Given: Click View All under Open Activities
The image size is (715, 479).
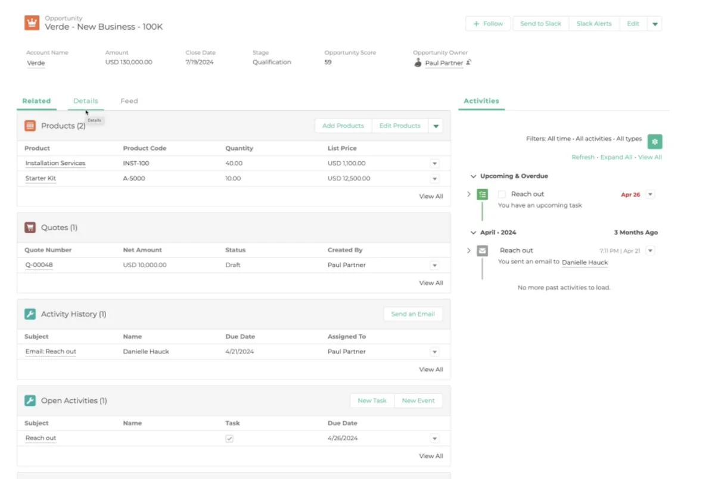Looking at the screenshot, I should [431, 456].
